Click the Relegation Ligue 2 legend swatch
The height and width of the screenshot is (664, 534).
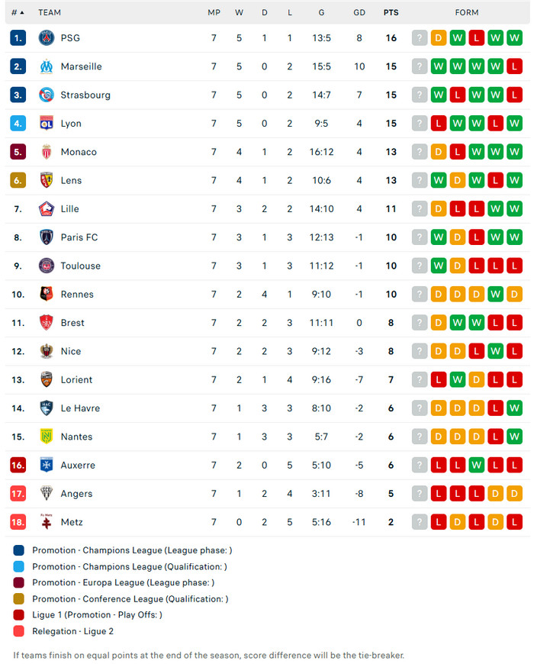[x=19, y=631]
